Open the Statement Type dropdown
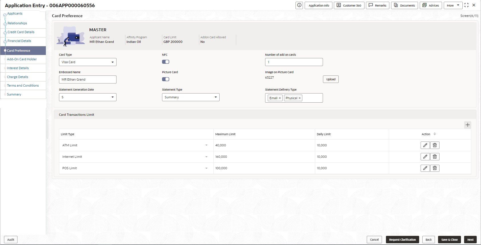 pyautogui.click(x=191, y=97)
